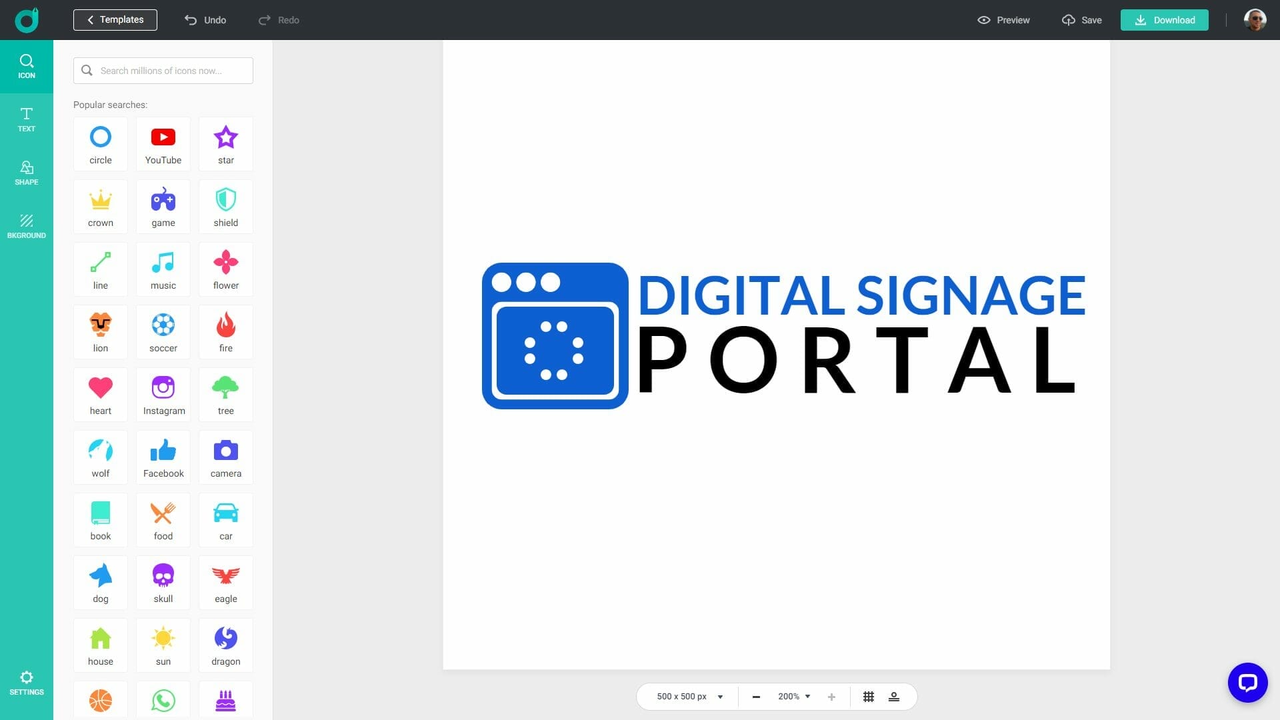Open the 200% zoom level dropdown

pyautogui.click(x=794, y=697)
